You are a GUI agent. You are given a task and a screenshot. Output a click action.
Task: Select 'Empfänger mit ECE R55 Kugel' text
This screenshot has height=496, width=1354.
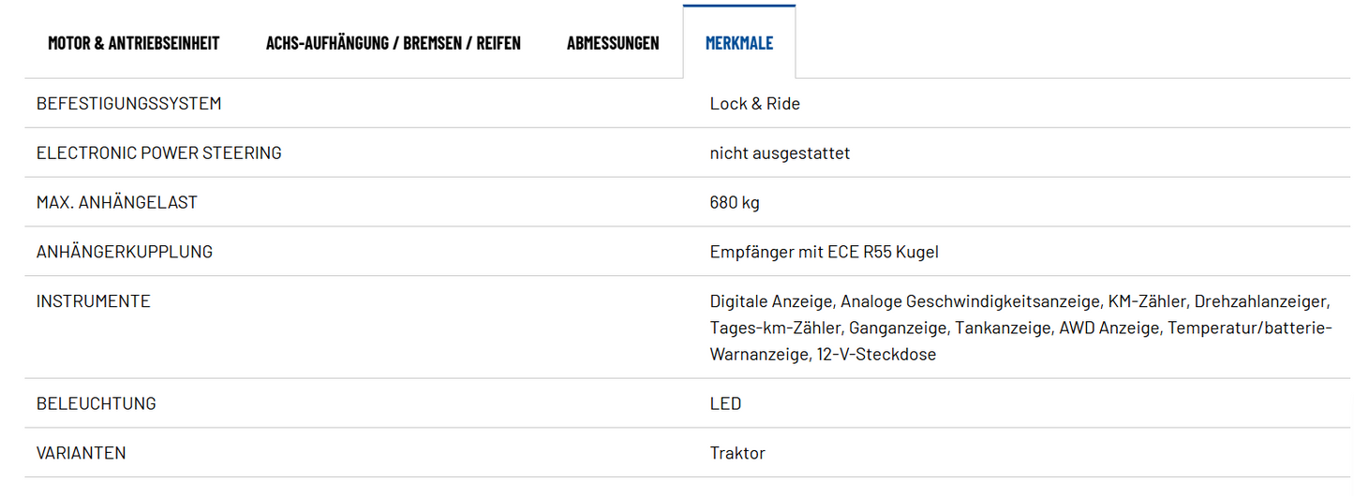click(824, 252)
